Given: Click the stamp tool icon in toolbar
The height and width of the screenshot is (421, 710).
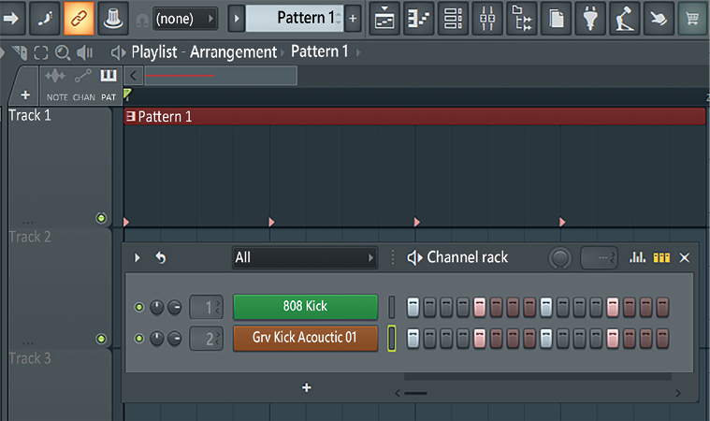Looking at the screenshot, I should pos(113,18).
